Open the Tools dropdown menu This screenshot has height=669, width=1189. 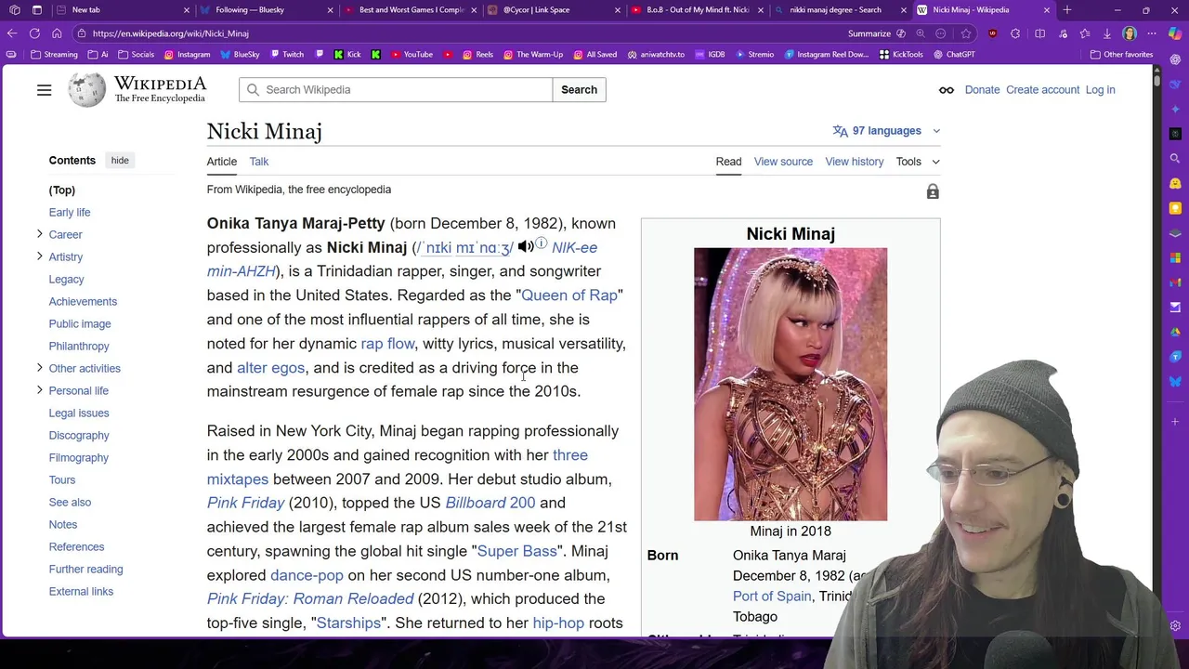918,162
